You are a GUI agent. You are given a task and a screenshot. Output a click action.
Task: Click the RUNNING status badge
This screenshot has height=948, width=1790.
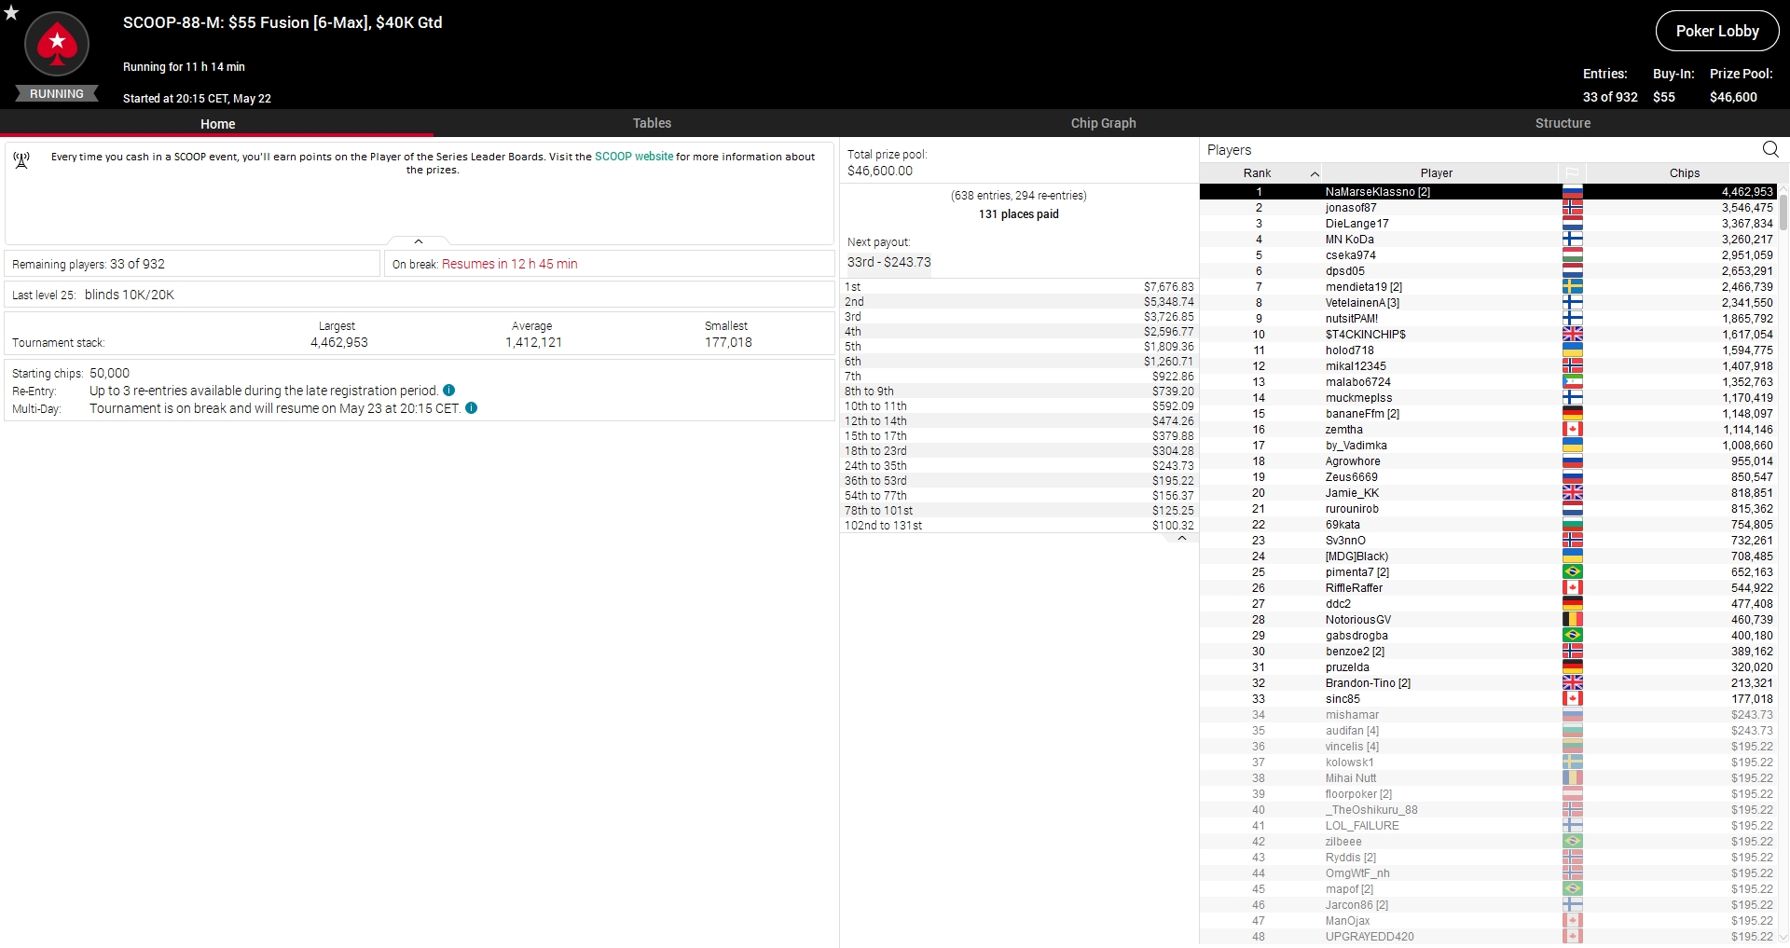pos(57,93)
